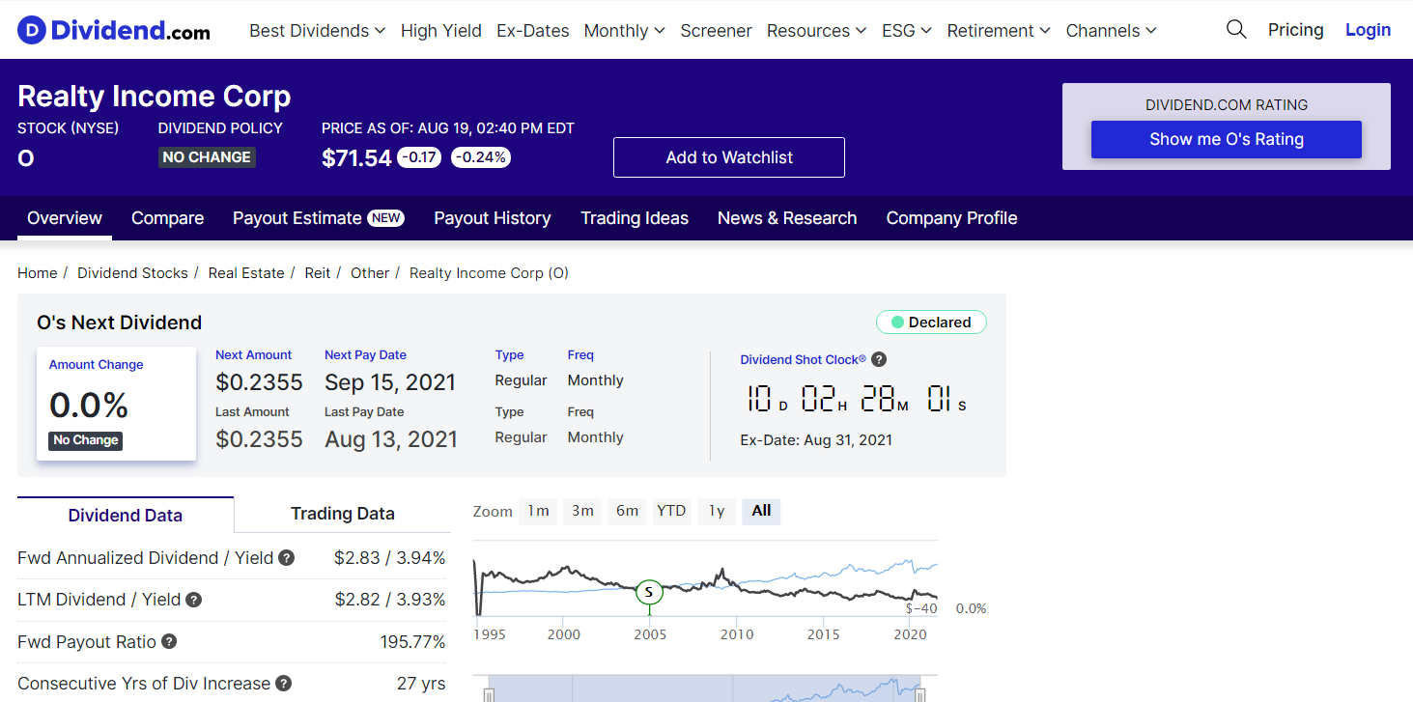This screenshot has height=702, width=1413.
Task: Click the S split marker on chart
Action: click(x=650, y=591)
